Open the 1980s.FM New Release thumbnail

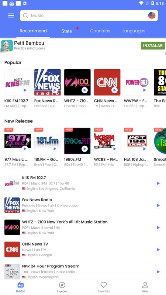click(77, 141)
